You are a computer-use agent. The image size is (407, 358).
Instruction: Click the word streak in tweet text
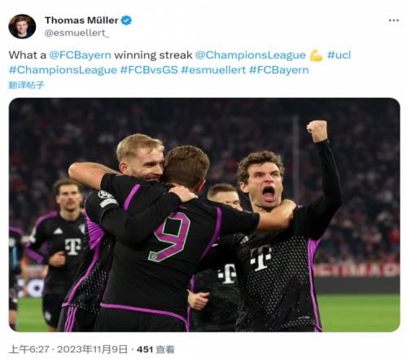click(x=176, y=55)
